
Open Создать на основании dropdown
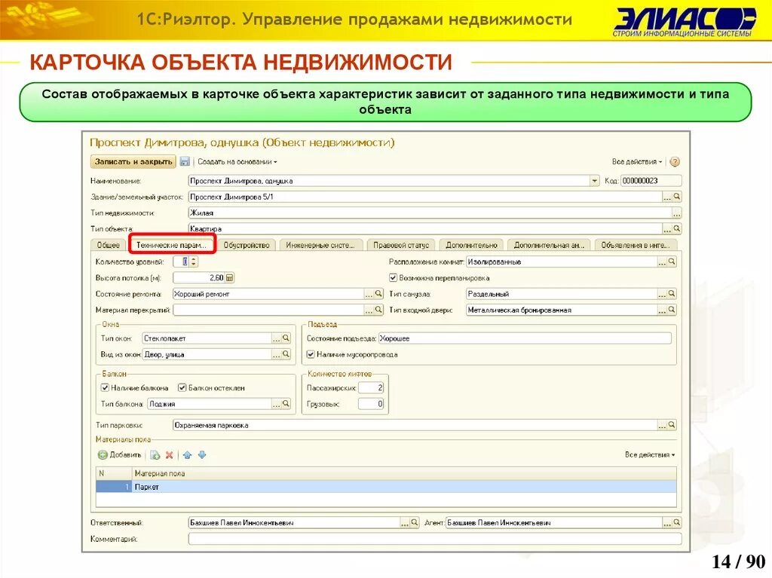tap(237, 161)
